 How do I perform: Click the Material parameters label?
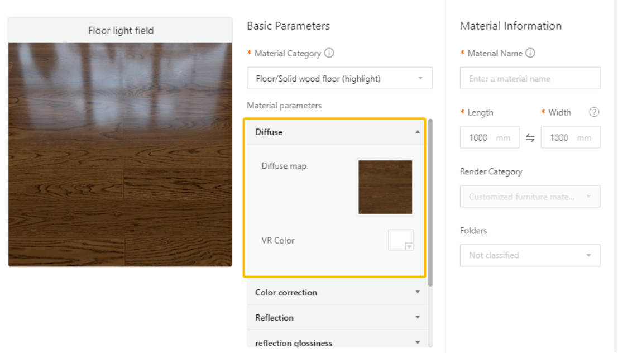click(x=284, y=106)
